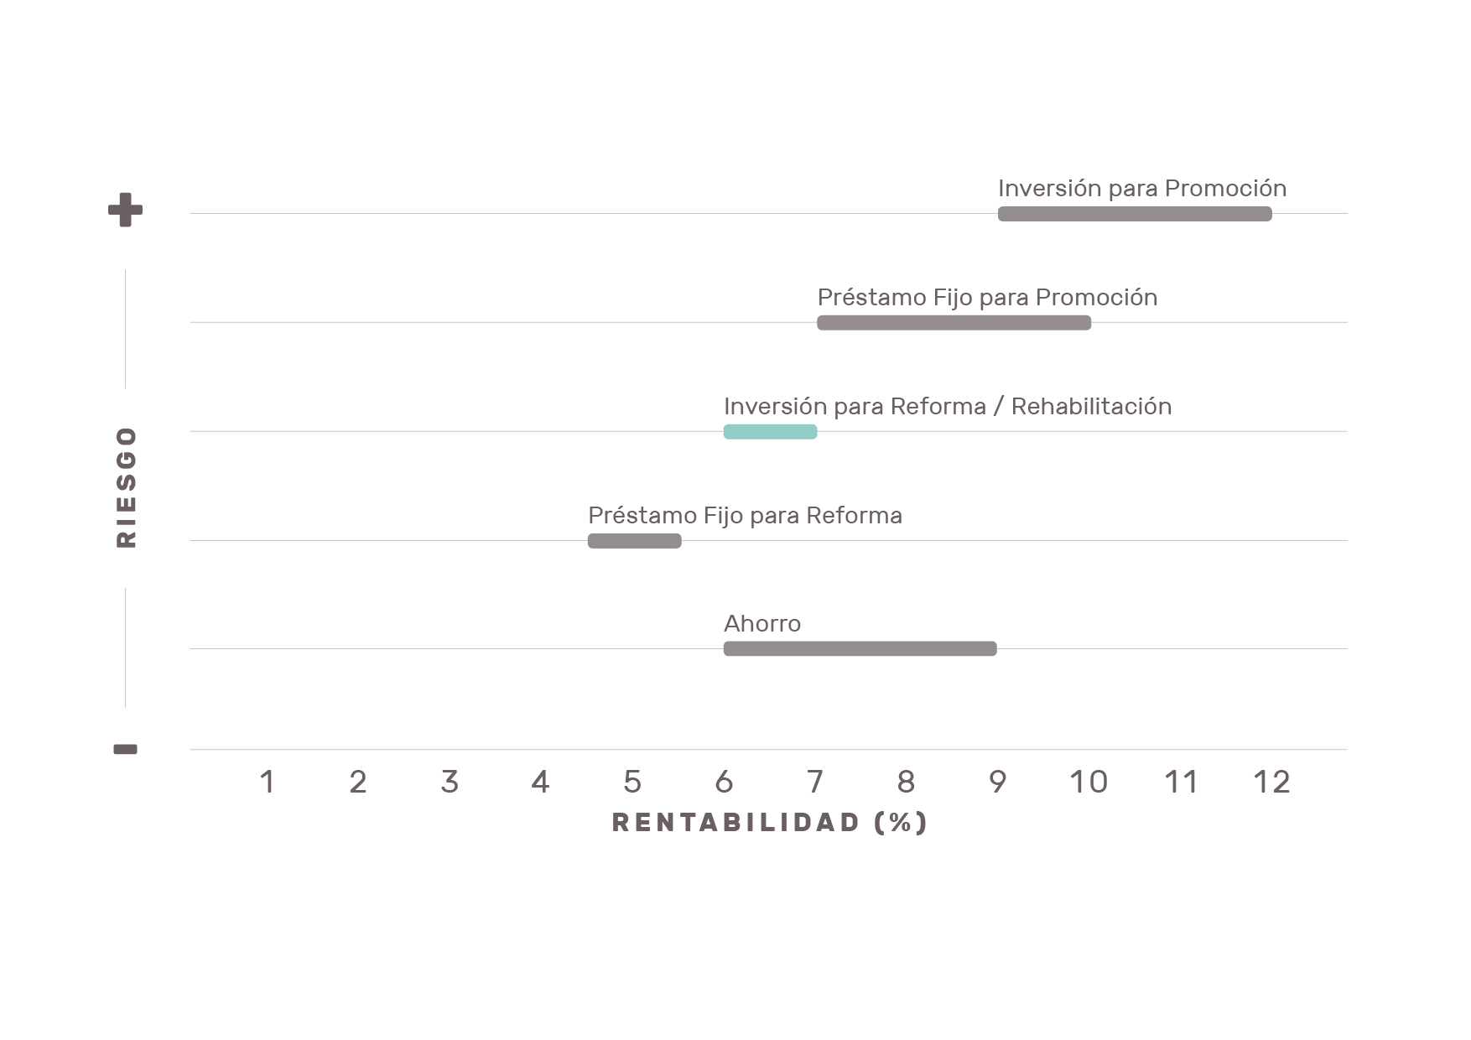Click the 10 tick on the axis
The width and height of the screenshot is (1471, 1040).
pyautogui.click(x=1089, y=783)
